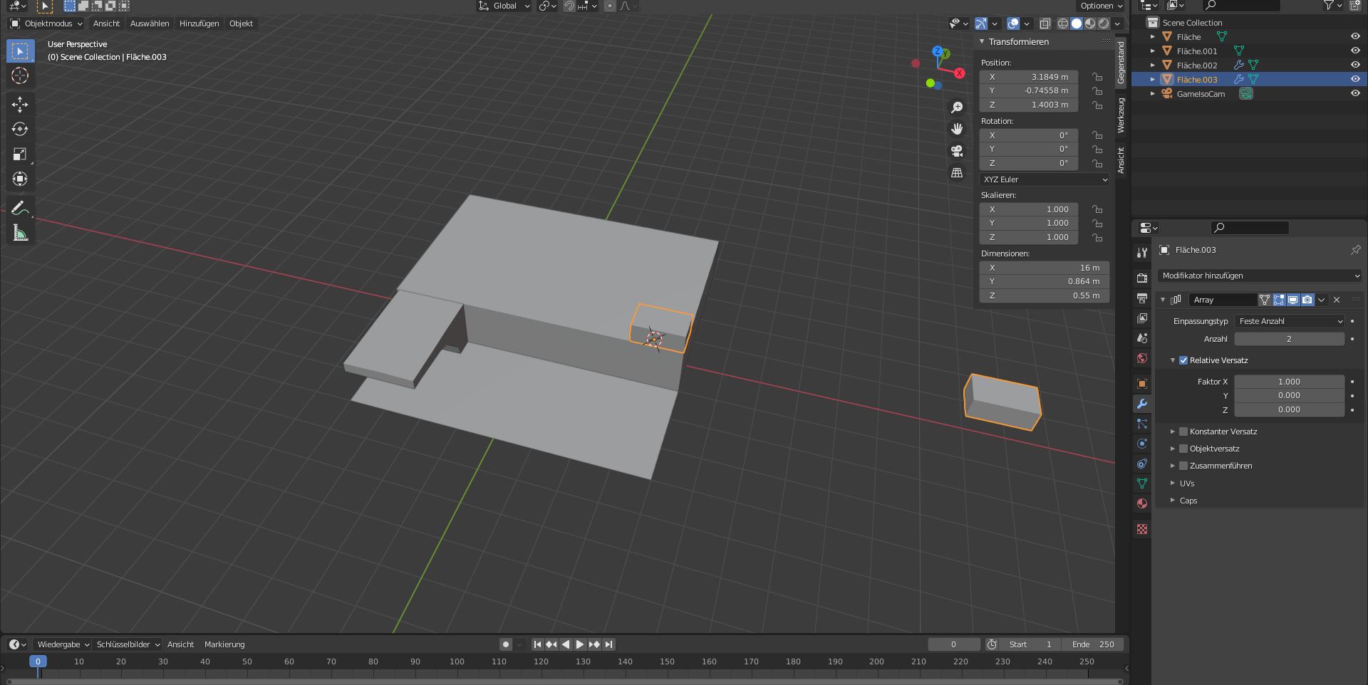
Task: Select the Rotate tool
Action: click(x=20, y=129)
